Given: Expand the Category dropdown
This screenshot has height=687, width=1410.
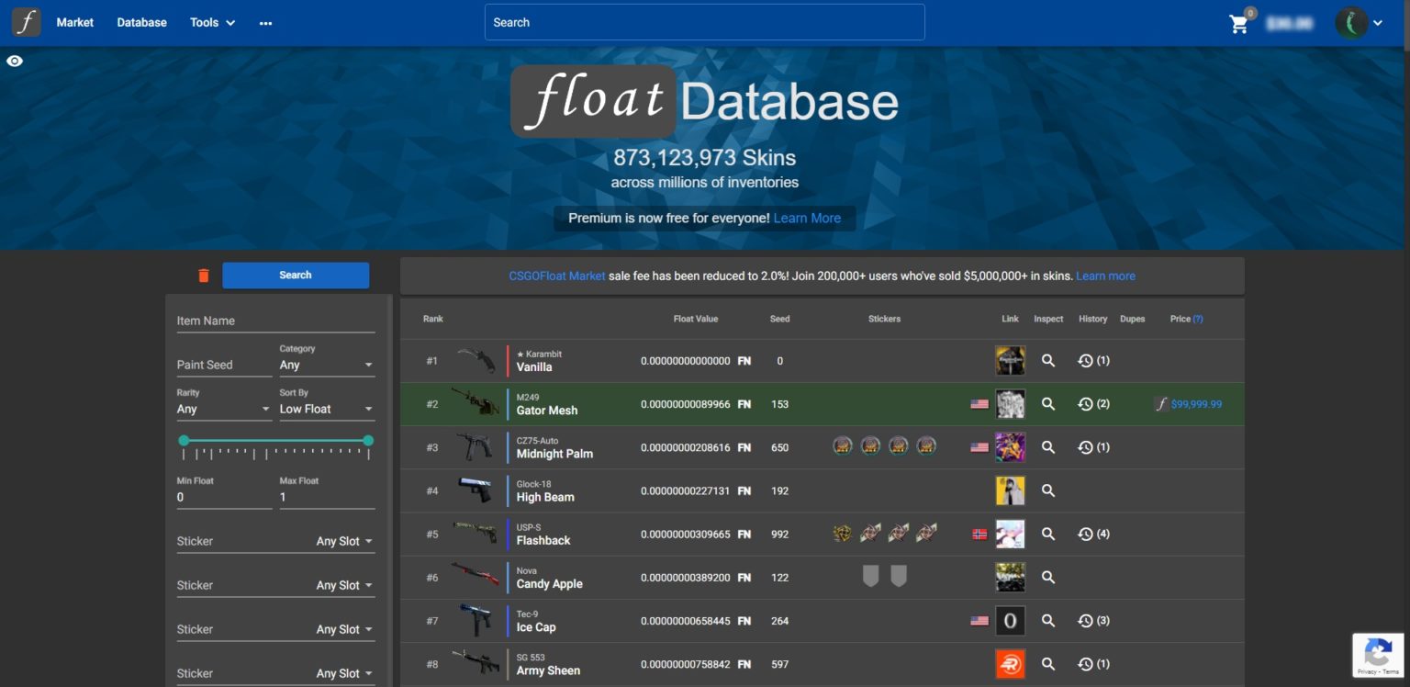Looking at the screenshot, I should (x=327, y=365).
